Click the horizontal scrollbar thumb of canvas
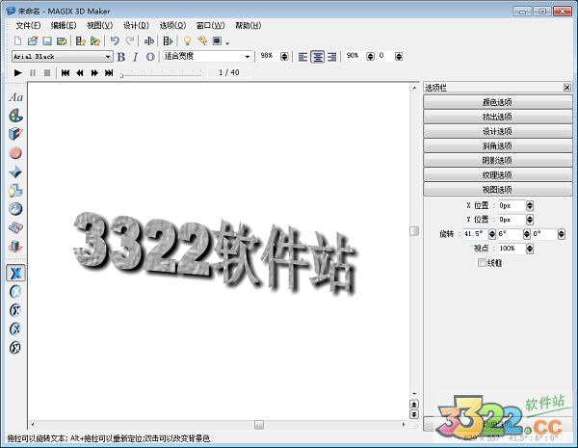 point(259,425)
